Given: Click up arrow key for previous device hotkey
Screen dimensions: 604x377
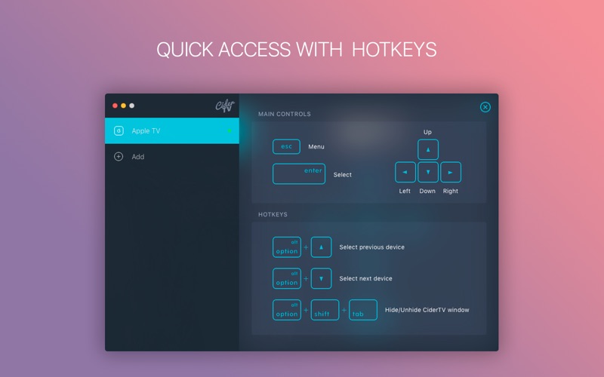Looking at the screenshot, I should pyautogui.click(x=321, y=247).
